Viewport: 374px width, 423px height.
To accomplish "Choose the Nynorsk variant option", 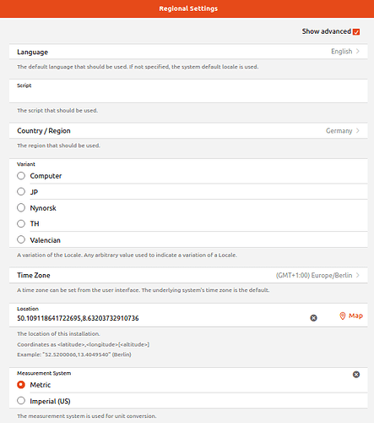I will [21, 208].
